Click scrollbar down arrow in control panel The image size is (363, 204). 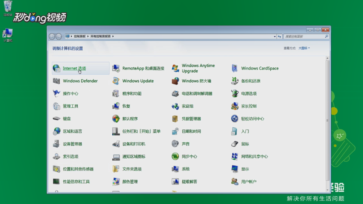[328, 190]
